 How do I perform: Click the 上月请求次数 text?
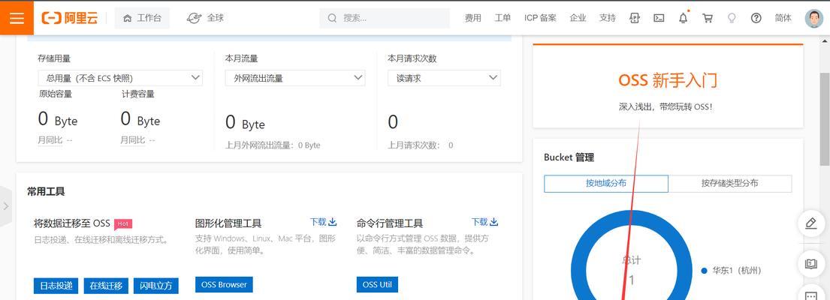tap(421, 145)
